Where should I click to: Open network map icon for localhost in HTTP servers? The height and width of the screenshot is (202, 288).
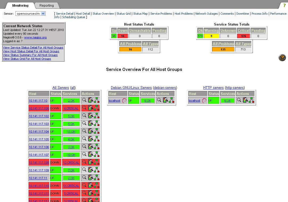252,100
